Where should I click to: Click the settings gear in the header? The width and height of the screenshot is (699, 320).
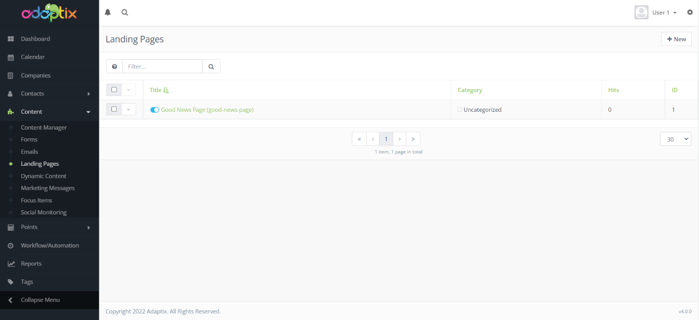(x=690, y=12)
